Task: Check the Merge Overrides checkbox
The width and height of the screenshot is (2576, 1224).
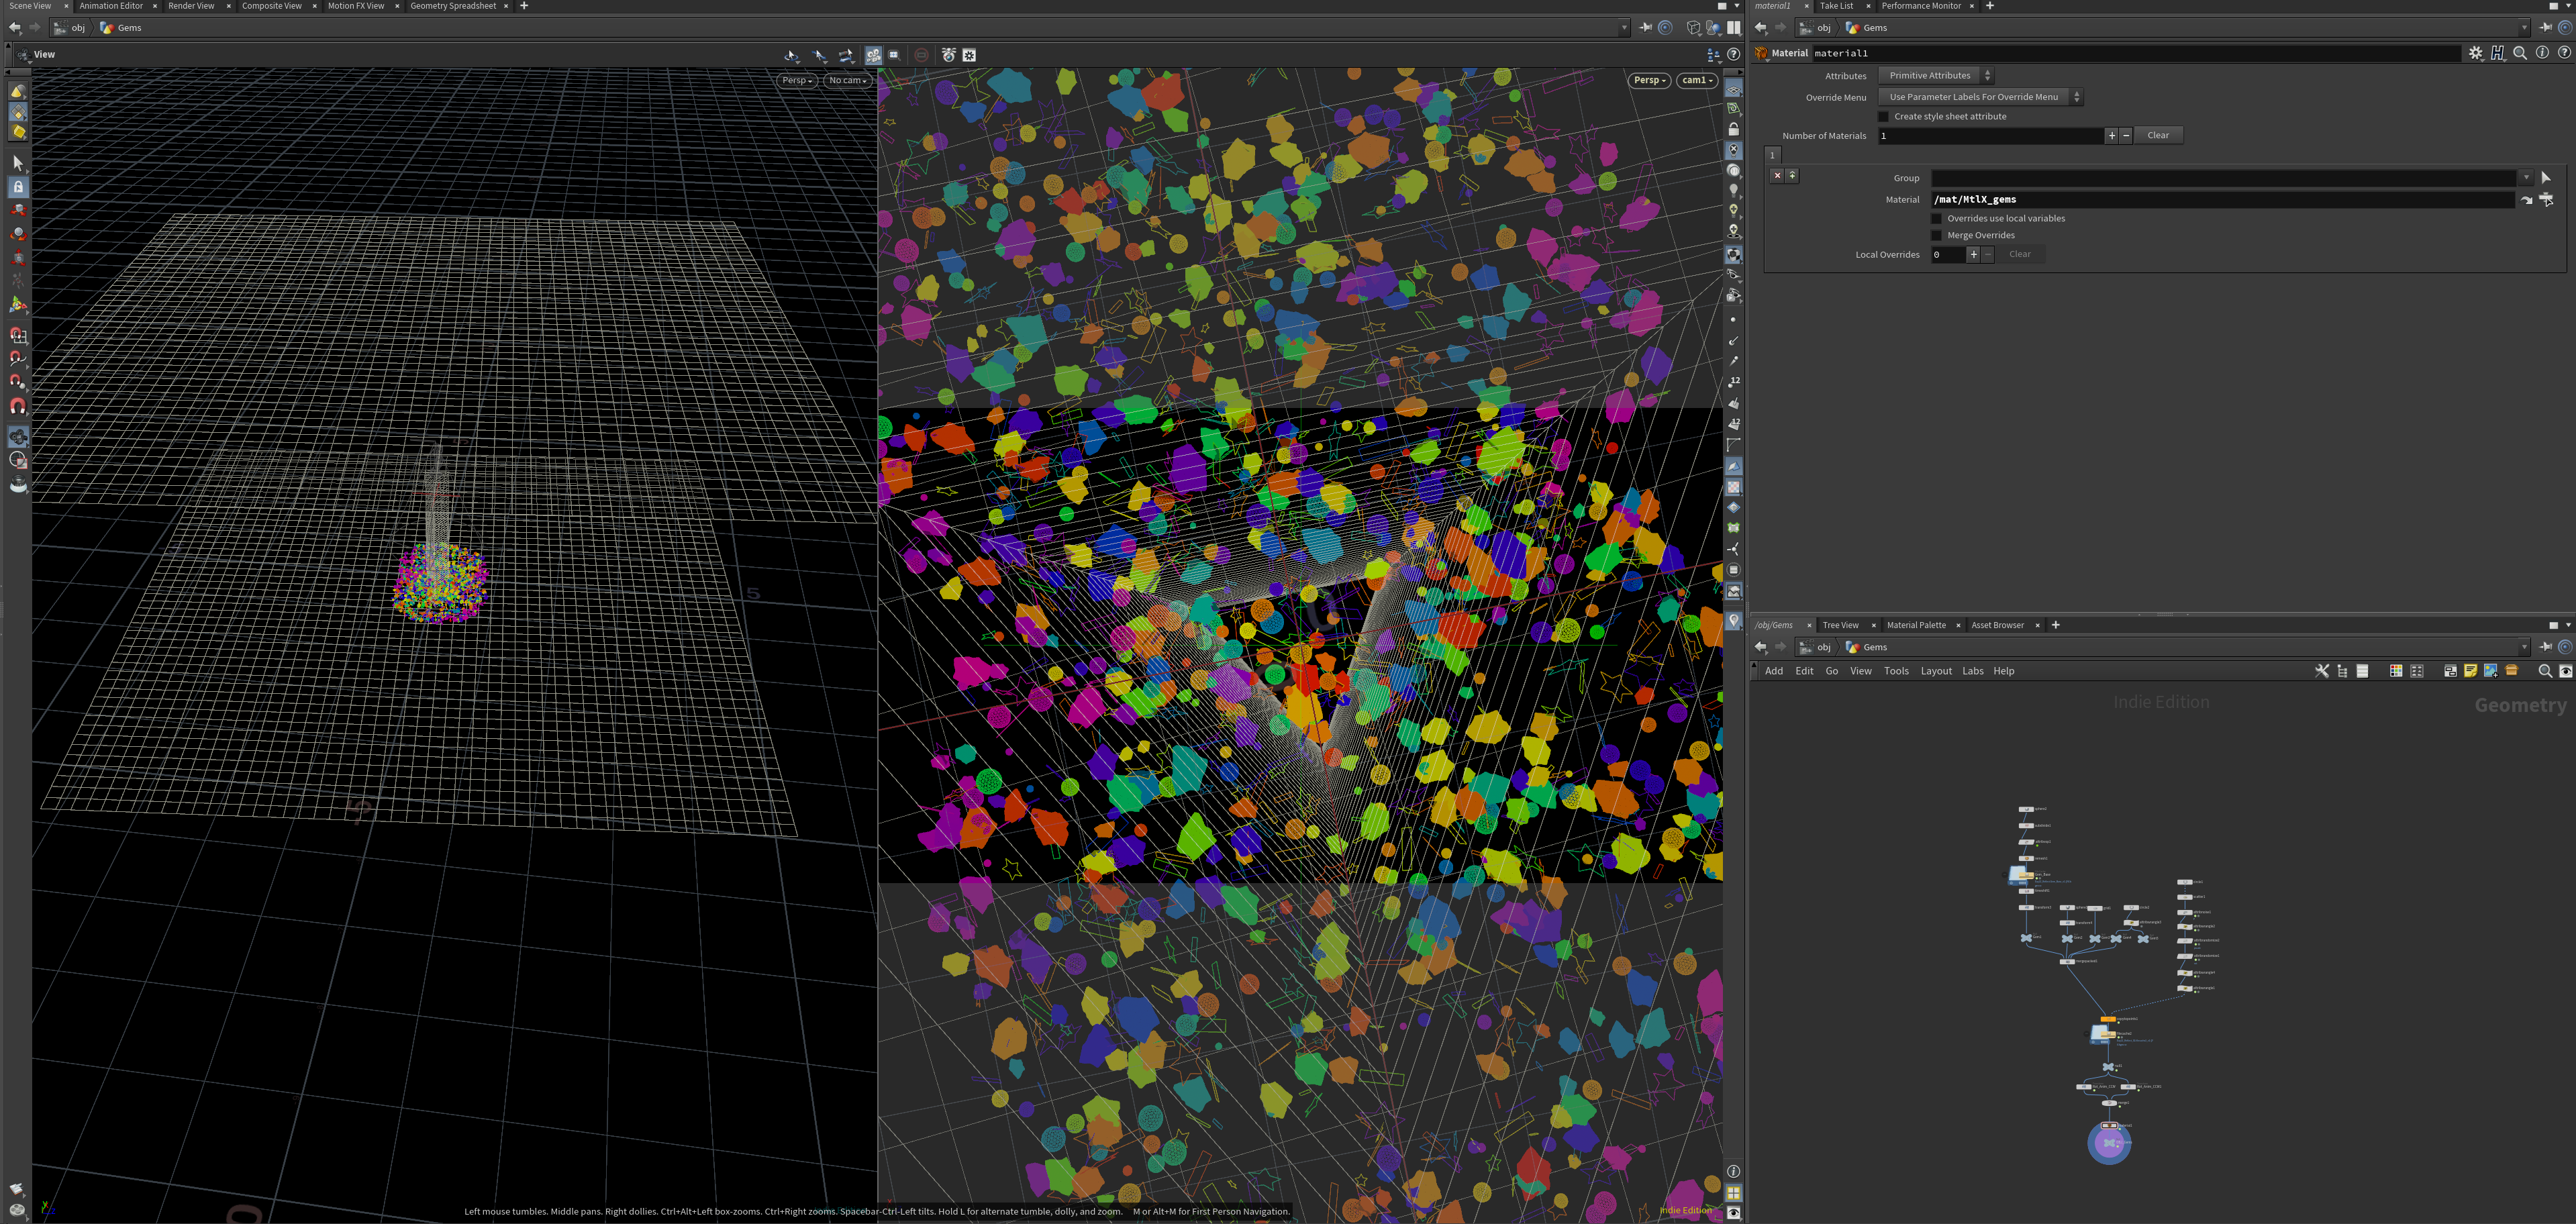Action: coord(1936,236)
